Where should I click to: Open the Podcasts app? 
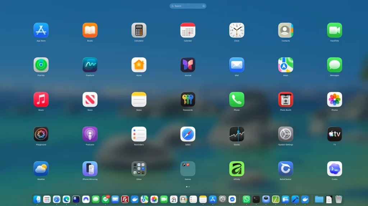pyautogui.click(x=90, y=134)
